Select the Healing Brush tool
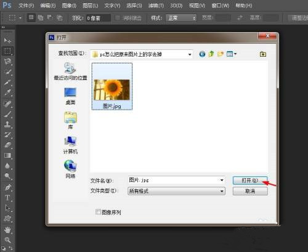308x252 pixels. click(7, 104)
